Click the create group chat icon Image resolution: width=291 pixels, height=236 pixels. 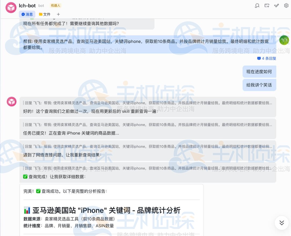267,6
